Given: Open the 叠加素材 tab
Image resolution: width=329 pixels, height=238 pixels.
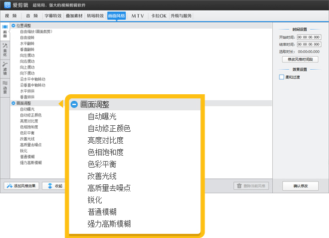Looking at the screenshot, I should pos(74,16).
